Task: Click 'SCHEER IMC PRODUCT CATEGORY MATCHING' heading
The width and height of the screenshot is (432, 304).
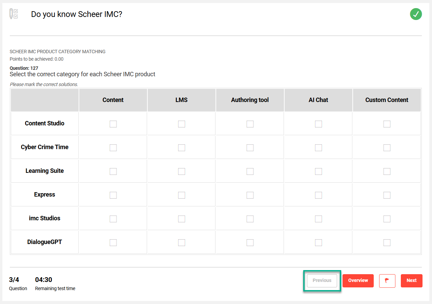Action: point(58,52)
